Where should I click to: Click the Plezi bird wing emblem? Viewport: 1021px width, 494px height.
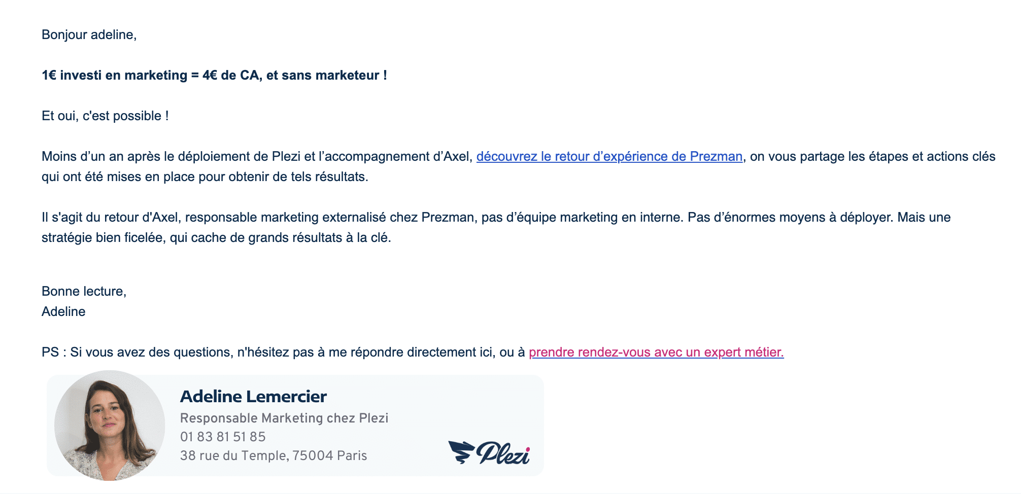461,452
